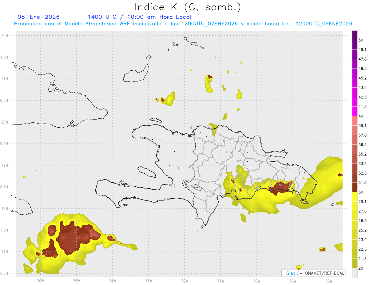Click colorbar value '21.3'
This screenshot has width=369, height=285.
[363, 259]
